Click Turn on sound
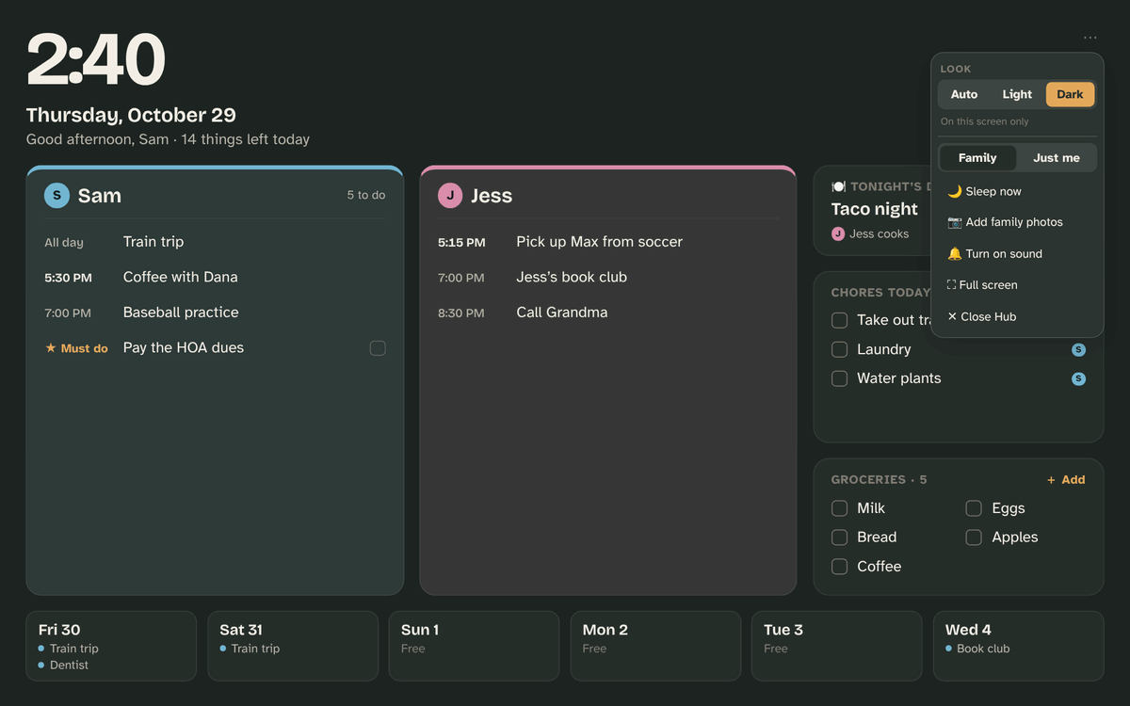1130x706 pixels. click(x=1017, y=254)
